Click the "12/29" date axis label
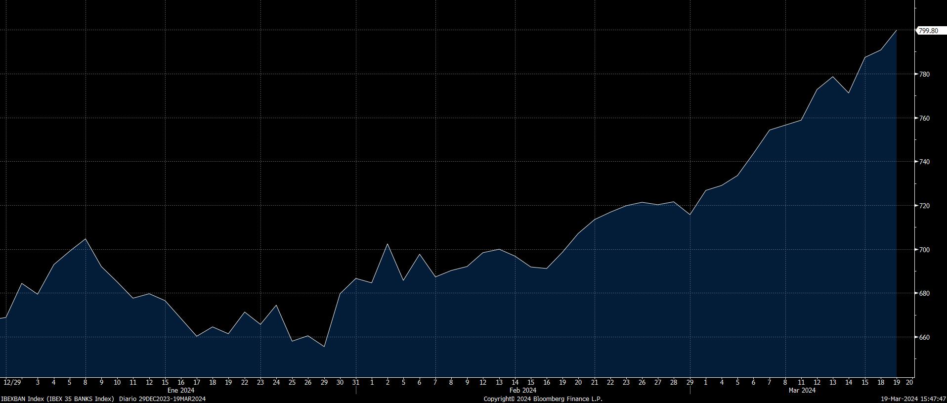This screenshot has height=403, width=947. 12,382
